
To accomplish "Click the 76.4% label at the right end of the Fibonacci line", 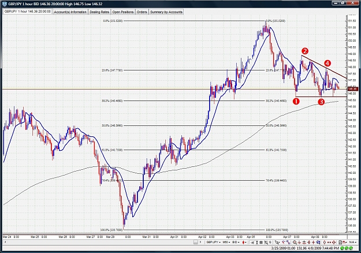I will coord(276,180).
